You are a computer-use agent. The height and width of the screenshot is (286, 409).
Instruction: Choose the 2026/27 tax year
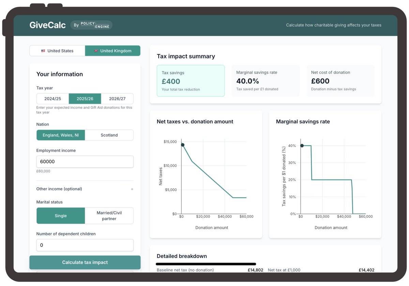(x=117, y=99)
